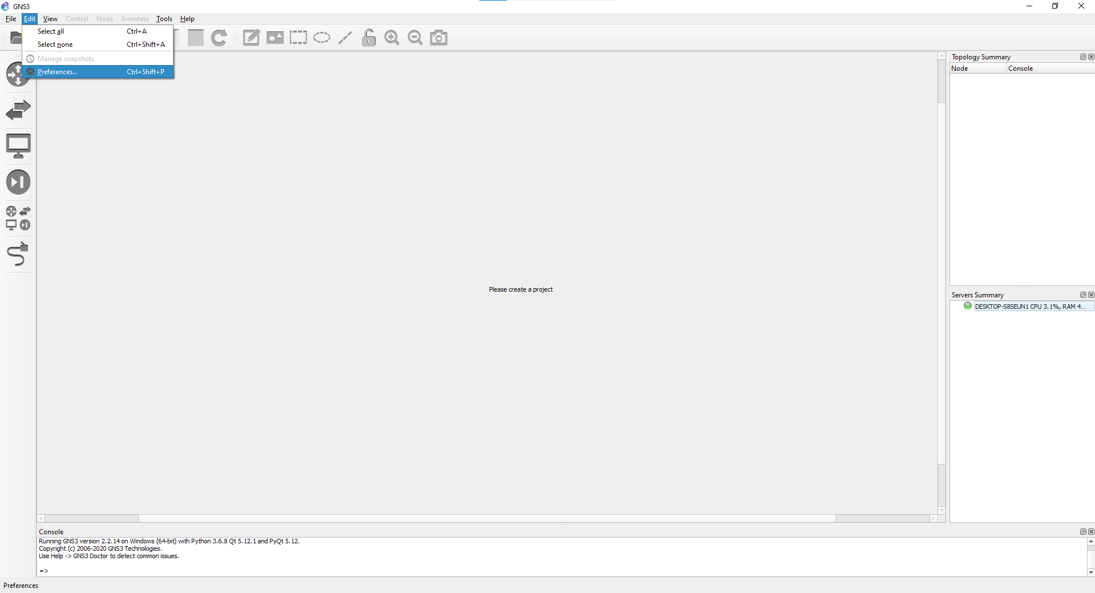
Task: Select the draw line tool
Action: (345, 38)
